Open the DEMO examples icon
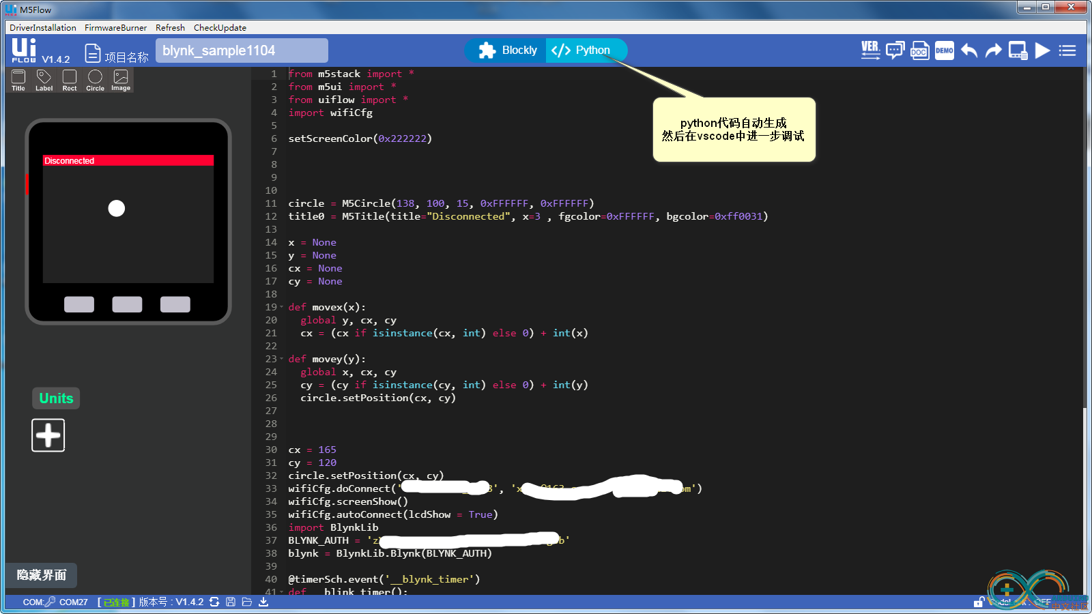The height and width of the screenshot is (614, 1092). tap(944, 50)
